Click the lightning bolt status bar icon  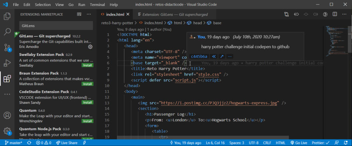coord(85,143)
